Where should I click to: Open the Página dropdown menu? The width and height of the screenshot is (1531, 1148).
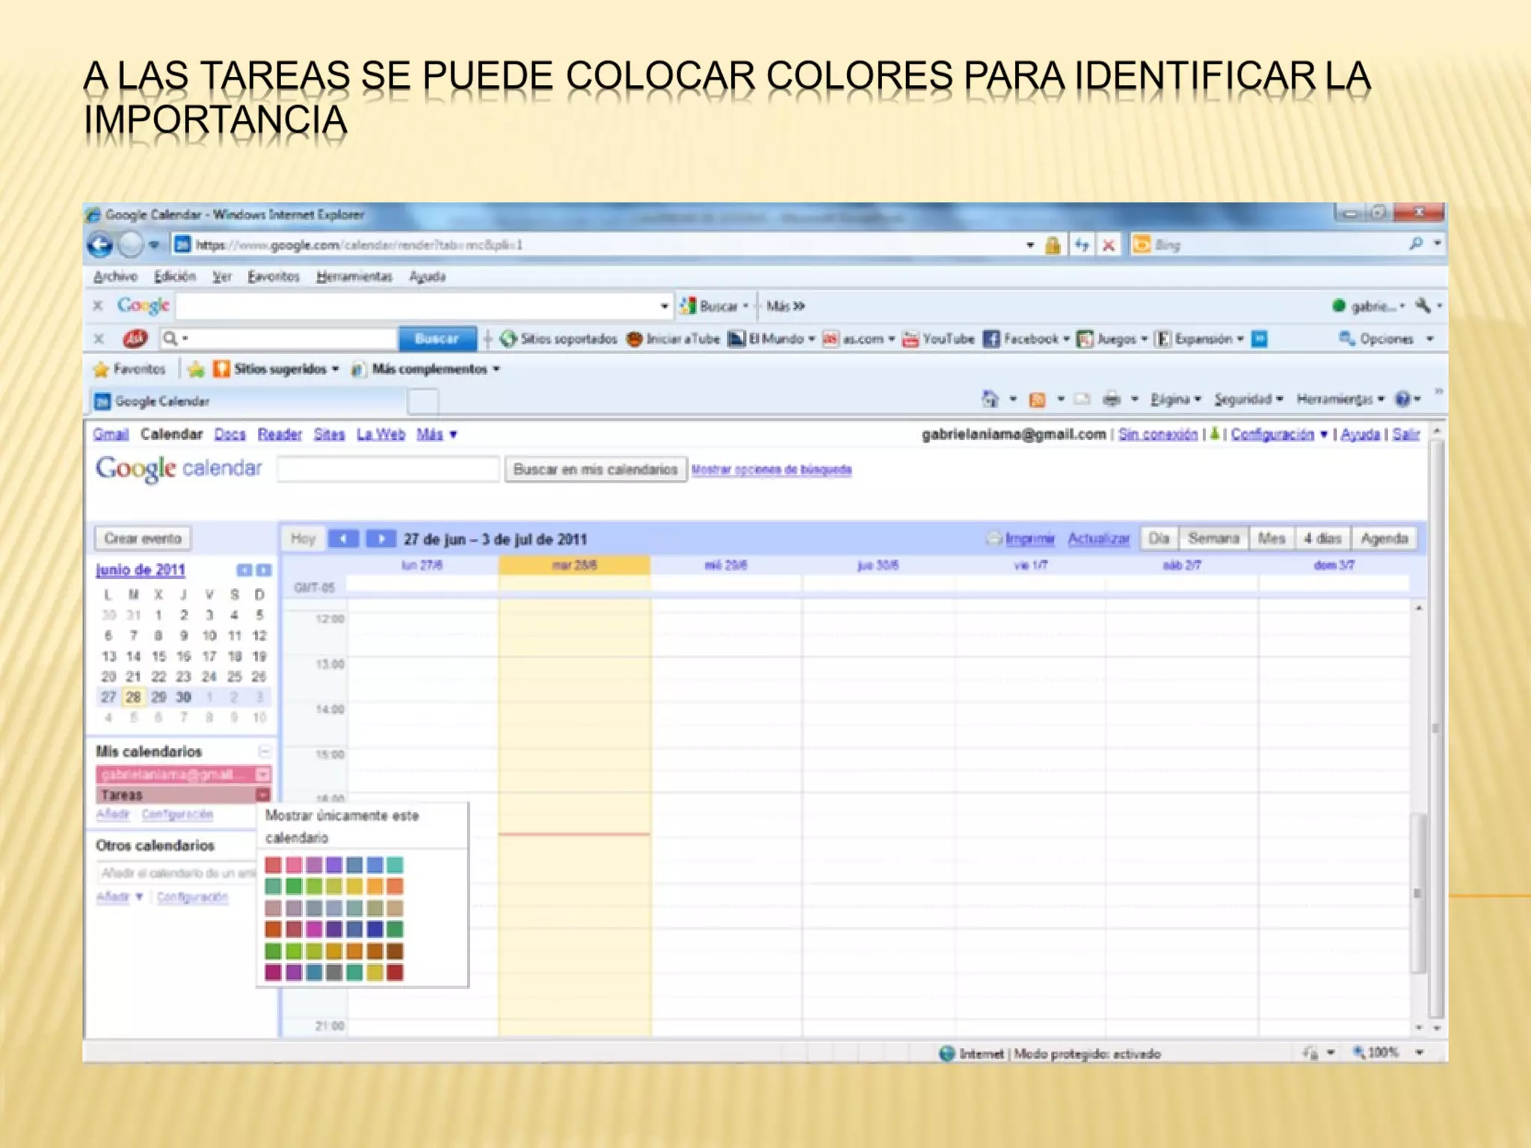[x=1175, y=399]
